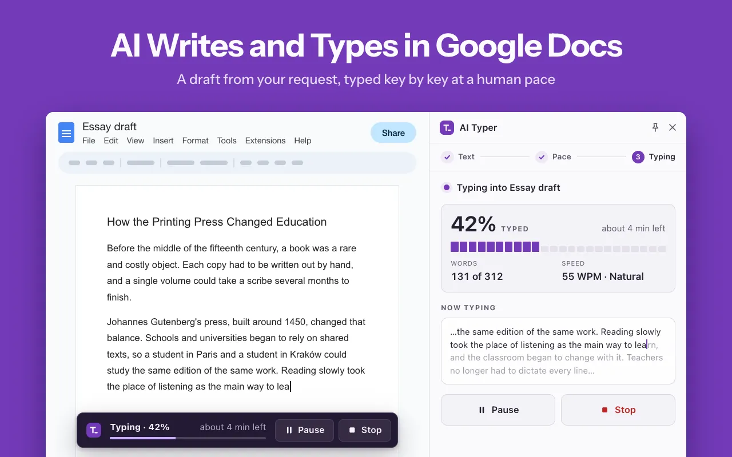Click the heading "How the Printing Press Changed Education"
The image size is (732, 457).
(217, 222)
